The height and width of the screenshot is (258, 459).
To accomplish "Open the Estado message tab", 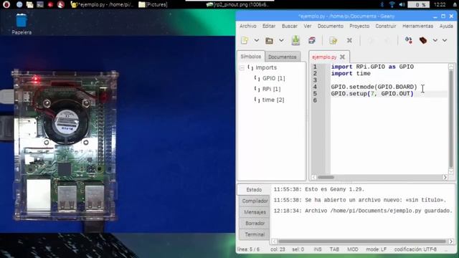I will click(x=254, y=189).
